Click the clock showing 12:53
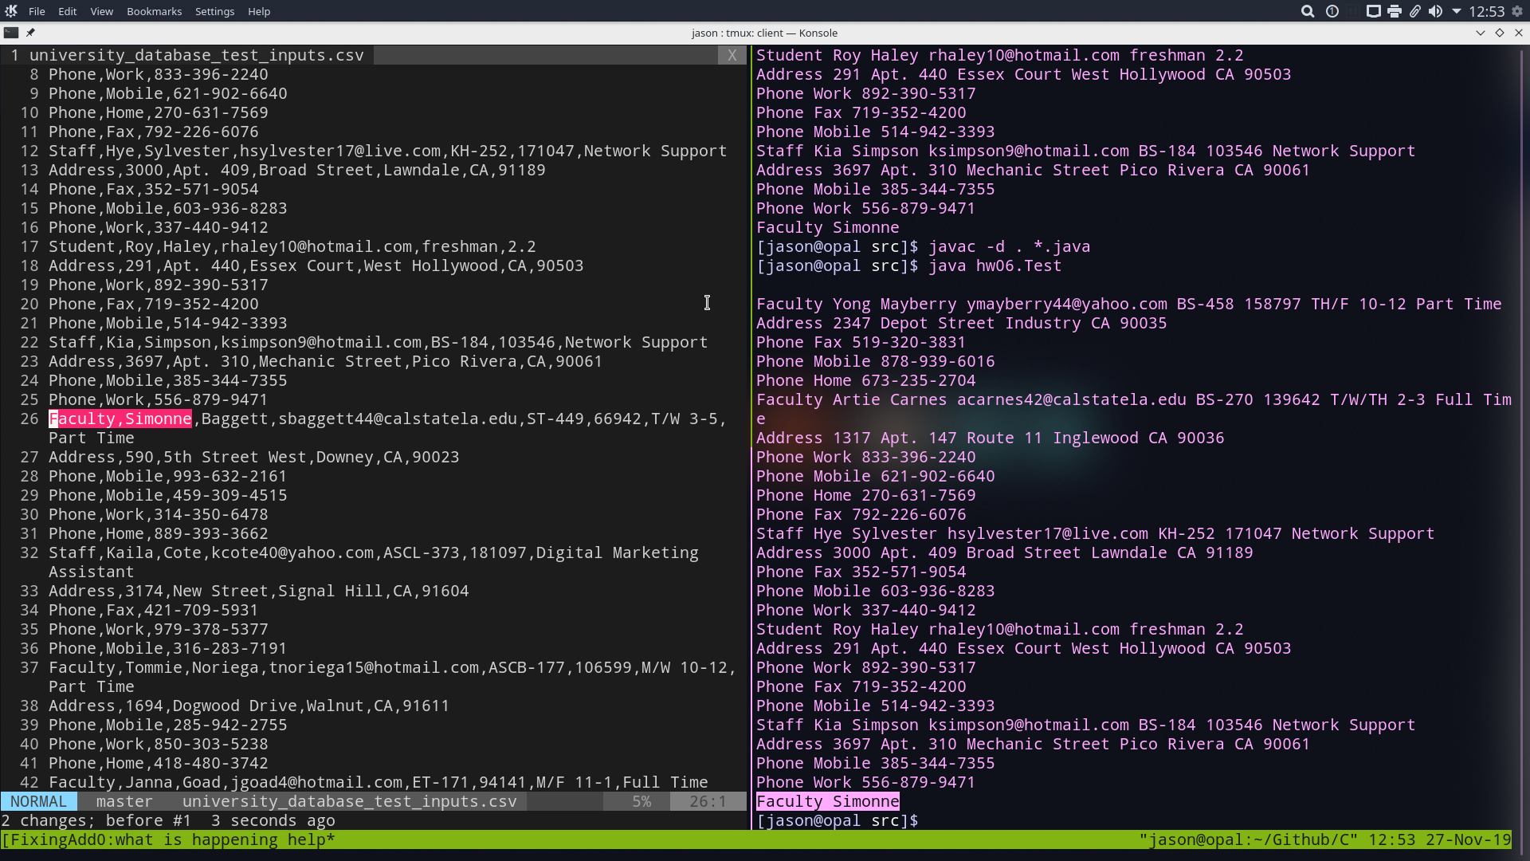Screen dimensions: 1530x861 (1486, 11)
